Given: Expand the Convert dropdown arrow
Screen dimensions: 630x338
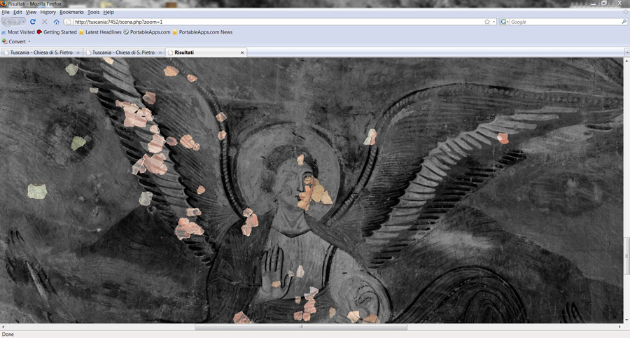Looking at the screenshot, I should point(29,41).
